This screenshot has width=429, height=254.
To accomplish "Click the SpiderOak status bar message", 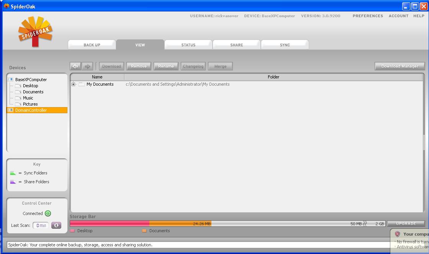I will pyautogui.click(x=80, y=245).
